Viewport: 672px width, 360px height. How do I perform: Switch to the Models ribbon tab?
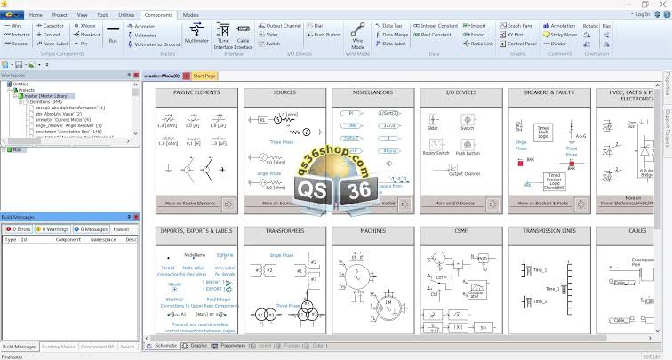point(191,15)
